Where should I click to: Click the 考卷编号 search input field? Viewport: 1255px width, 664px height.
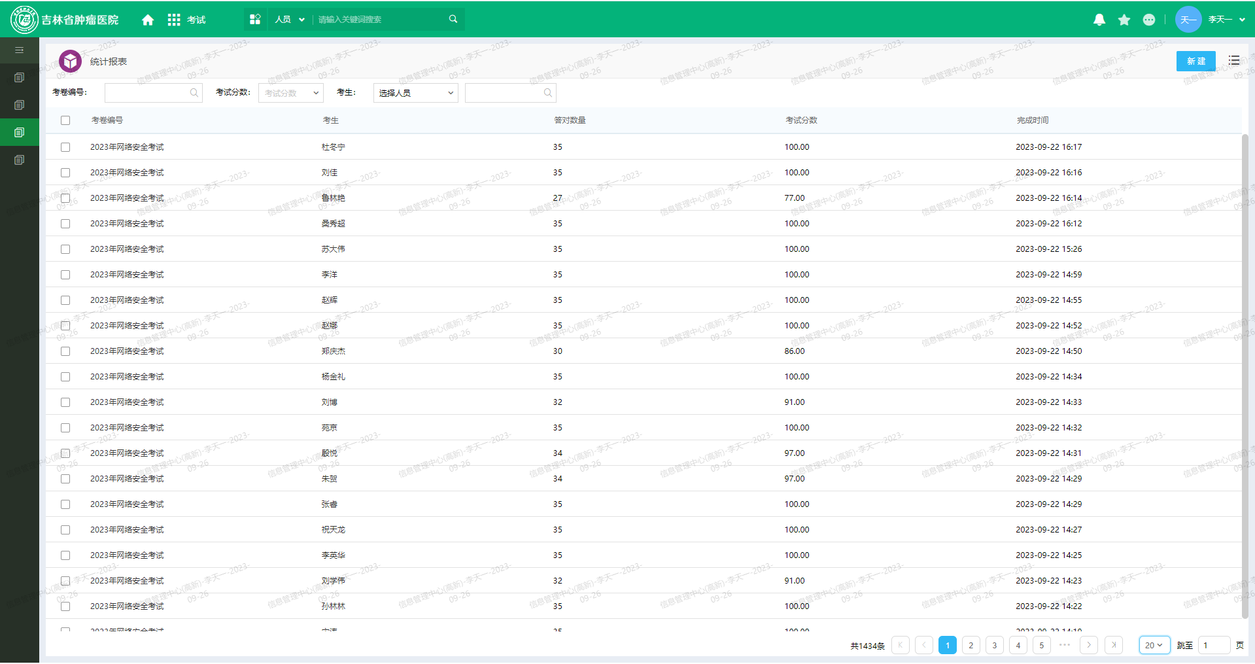point(147,93)
